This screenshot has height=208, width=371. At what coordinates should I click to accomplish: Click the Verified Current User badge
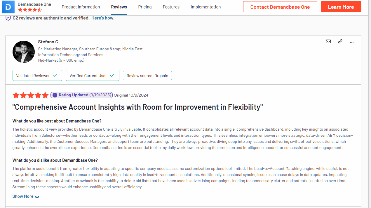pos(93,75)
